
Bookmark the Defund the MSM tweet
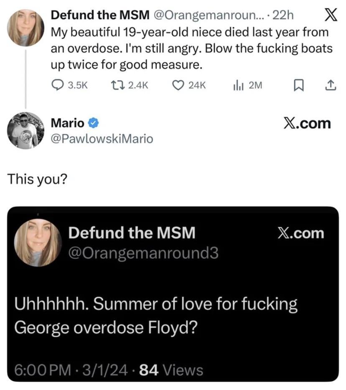(298, 85)
